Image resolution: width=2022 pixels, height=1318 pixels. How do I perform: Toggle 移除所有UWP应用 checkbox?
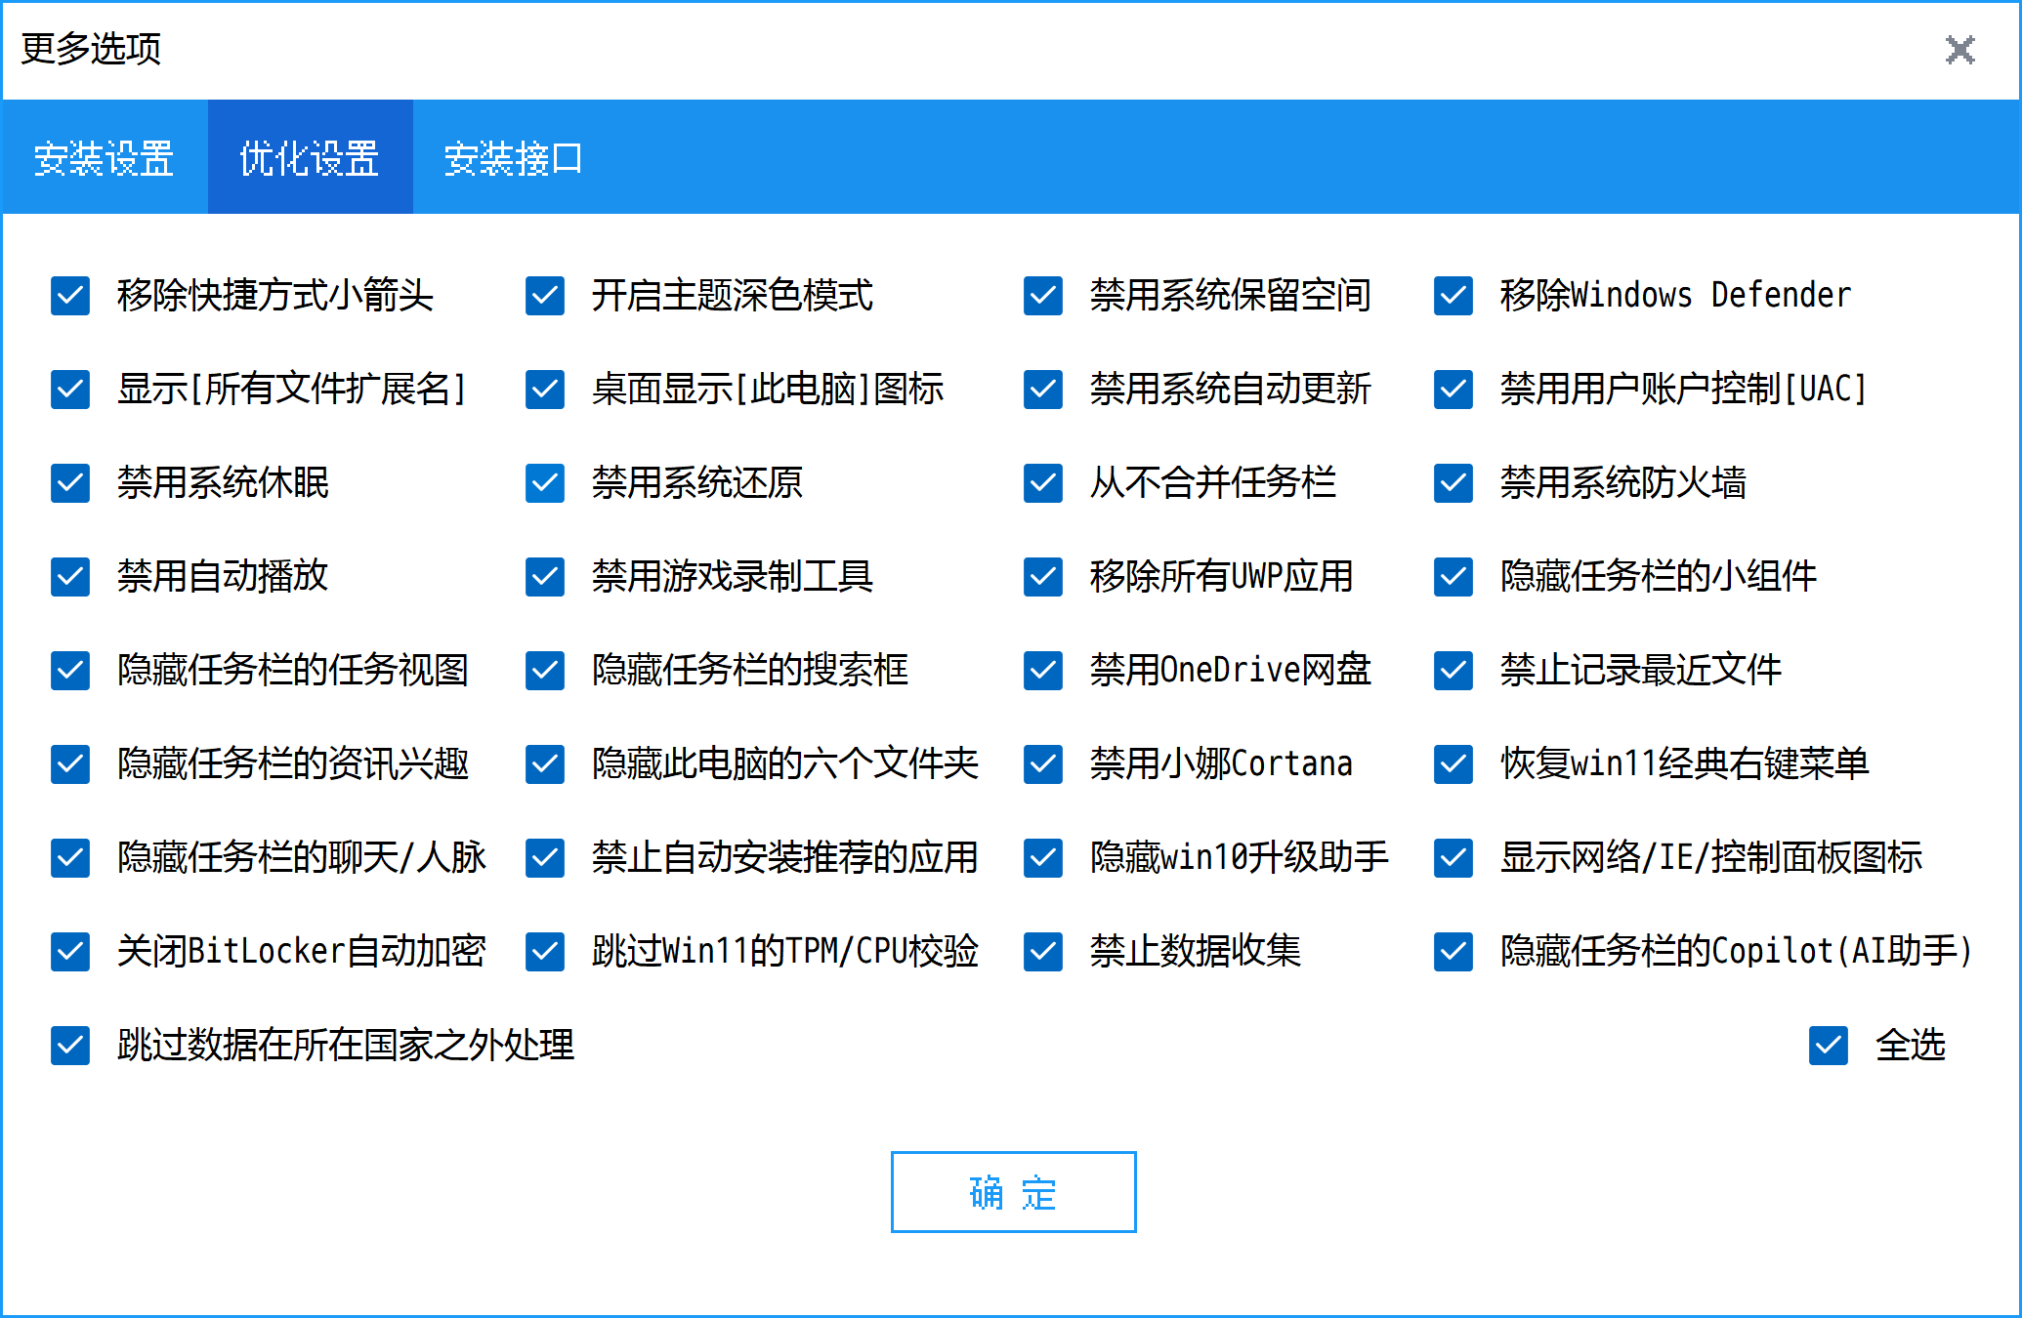(1043, 577)
